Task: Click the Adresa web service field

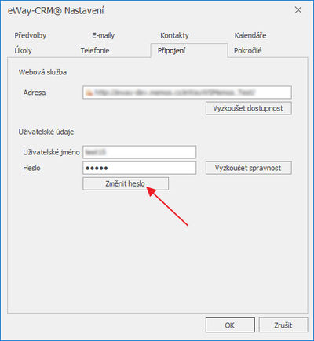Action: click(x=187, y=93)
